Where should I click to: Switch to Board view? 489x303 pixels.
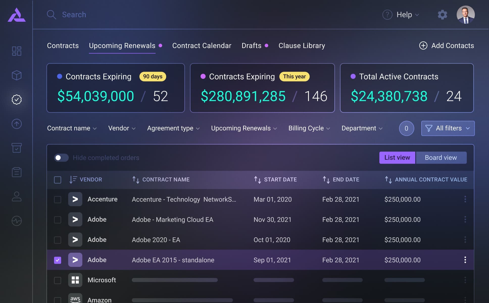click(441, 158)
